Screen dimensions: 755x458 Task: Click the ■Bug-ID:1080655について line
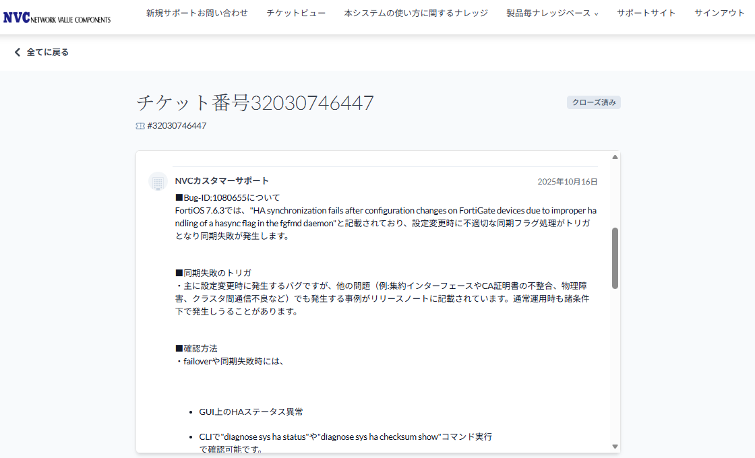coord(227,198)
